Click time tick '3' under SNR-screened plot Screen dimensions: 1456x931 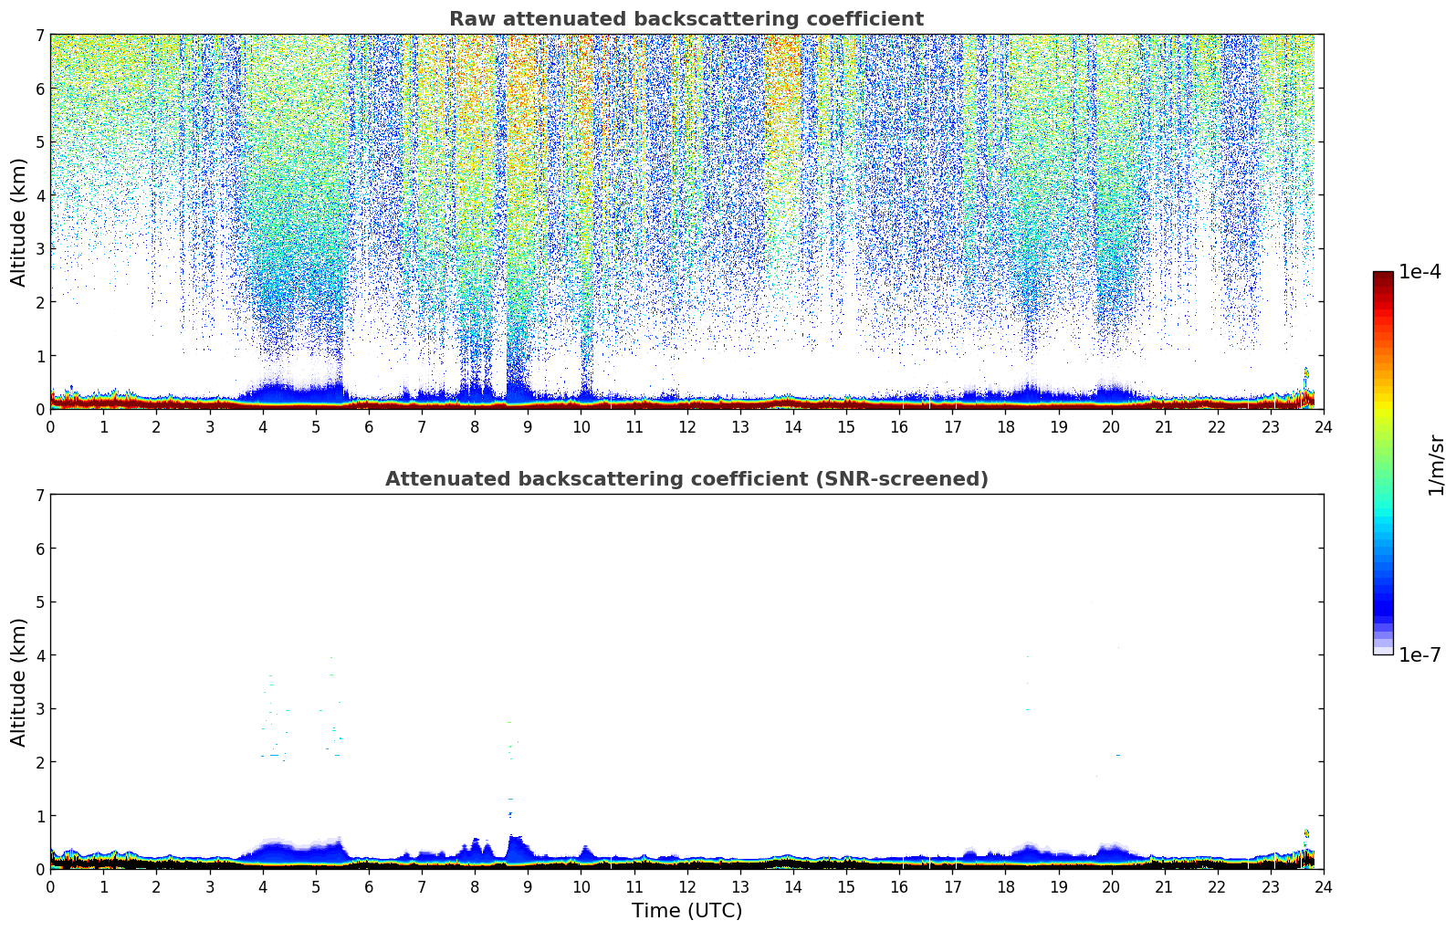(x=210, y=886)
